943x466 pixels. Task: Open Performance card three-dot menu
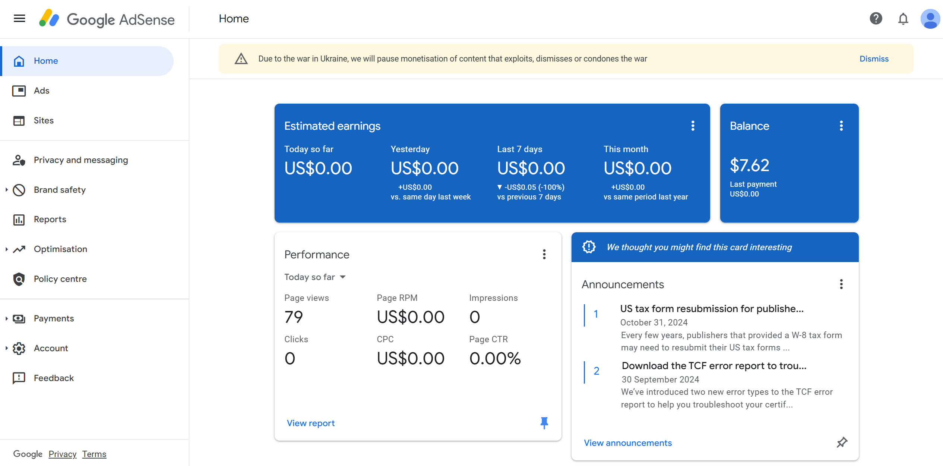pyautogui.click(x=544, y=254)
